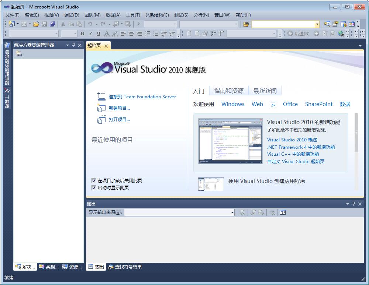This screenshot has width=369, height=285.
Task: Click the 新建项目 link
Action: (x=119, y=108)
